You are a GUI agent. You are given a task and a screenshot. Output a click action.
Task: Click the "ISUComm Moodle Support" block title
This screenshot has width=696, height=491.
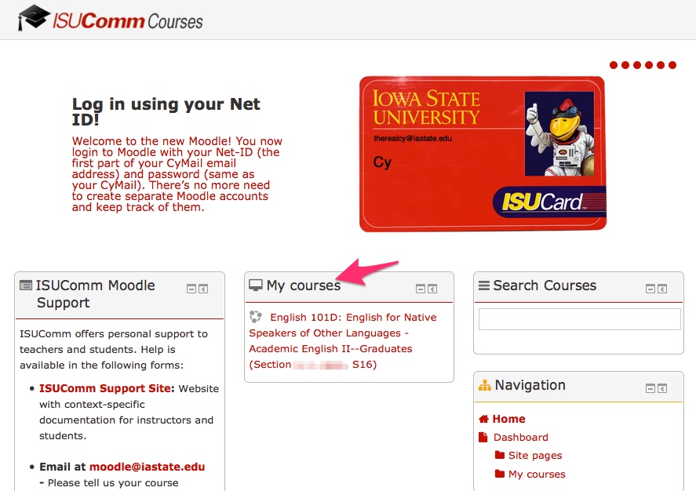coord(96,293)
